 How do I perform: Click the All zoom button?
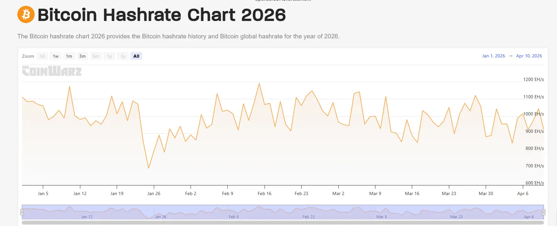coord(136,56)
